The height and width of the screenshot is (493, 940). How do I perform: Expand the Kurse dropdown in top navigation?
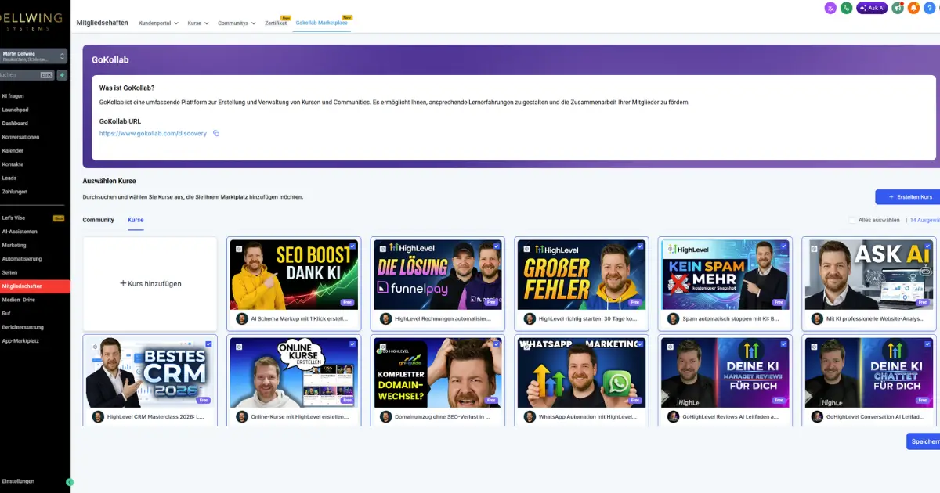(198, 23)
